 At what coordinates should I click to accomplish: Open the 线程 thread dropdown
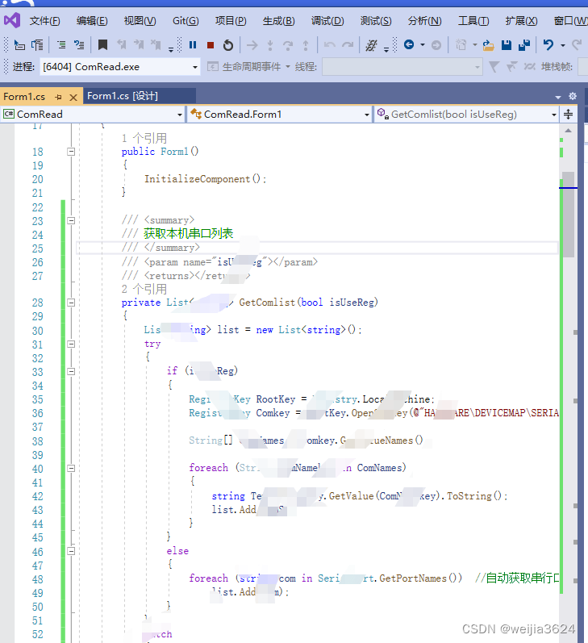point(402,66)
